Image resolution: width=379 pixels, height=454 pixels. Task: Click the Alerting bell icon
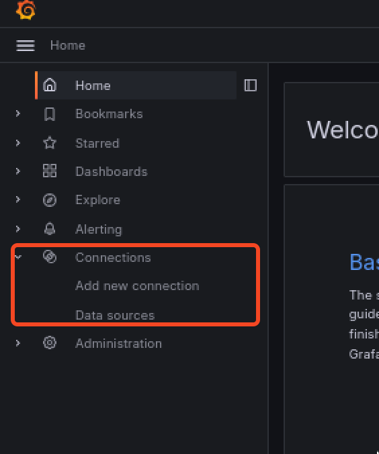coord(50,229)
